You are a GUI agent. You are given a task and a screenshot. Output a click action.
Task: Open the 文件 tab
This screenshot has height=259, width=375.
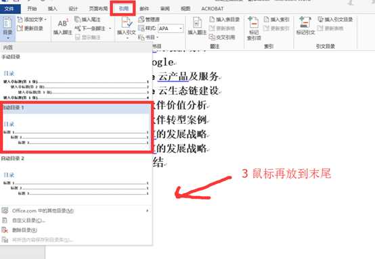9,9
